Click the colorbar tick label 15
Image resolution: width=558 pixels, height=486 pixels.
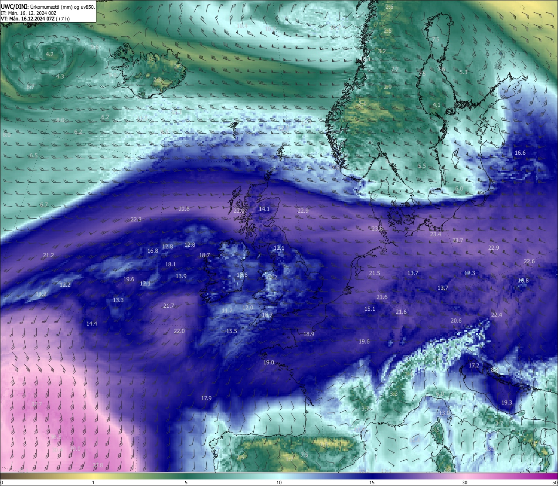[372, 483]
